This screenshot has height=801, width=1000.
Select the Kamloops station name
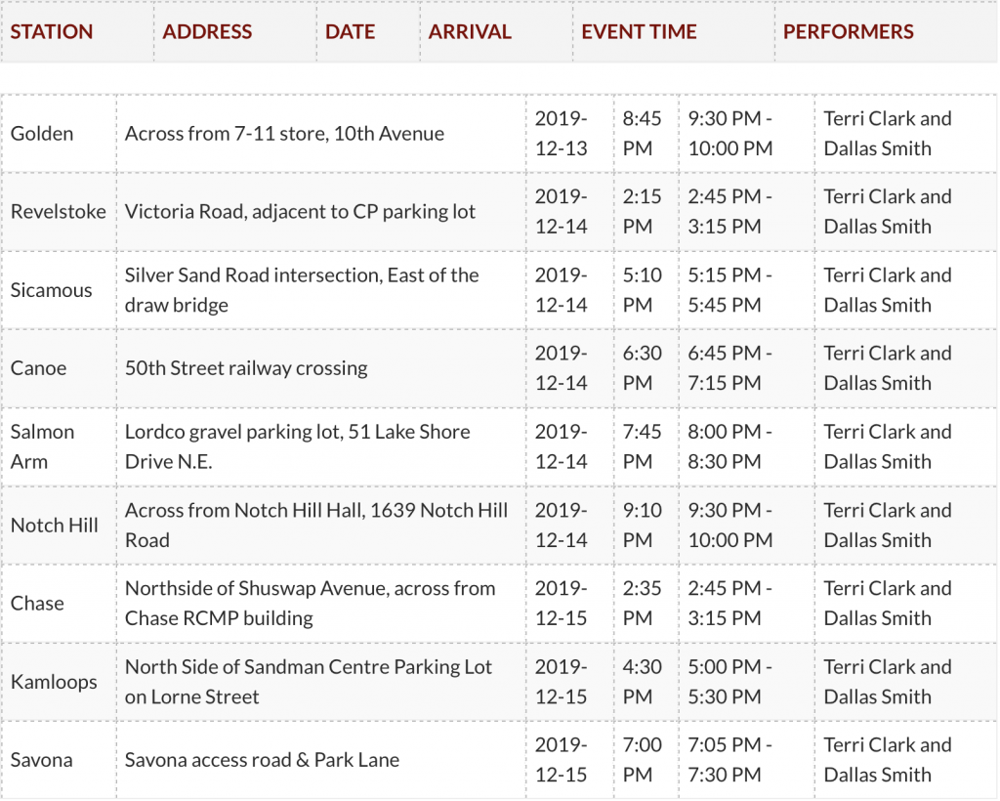point(55,682)
